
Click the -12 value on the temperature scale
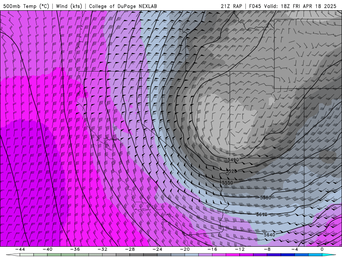pyautogui.click(x=240, y=249)
